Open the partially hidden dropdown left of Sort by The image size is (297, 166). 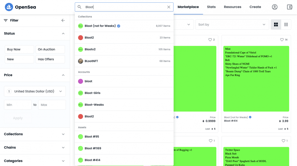pyautogui.click(x=184, y=25)
